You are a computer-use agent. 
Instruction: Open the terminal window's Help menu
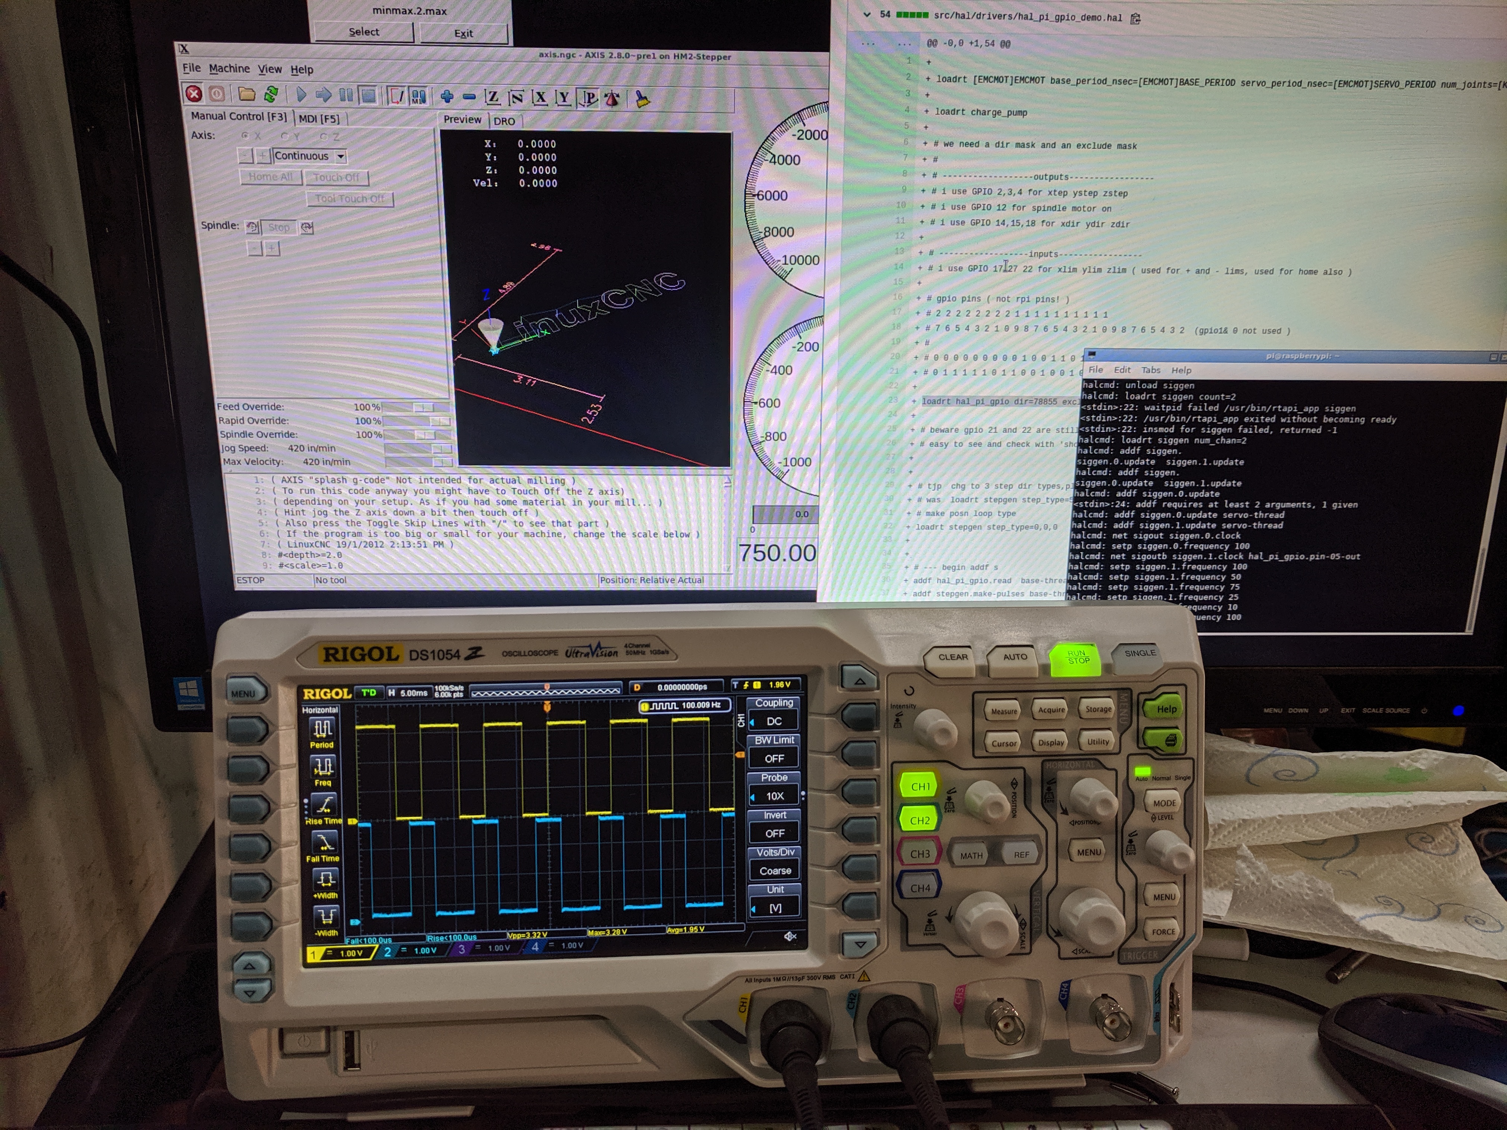tap(1181, 371)
